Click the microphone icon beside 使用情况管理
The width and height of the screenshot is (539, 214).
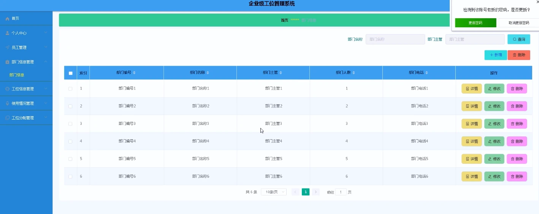[7, 103]
